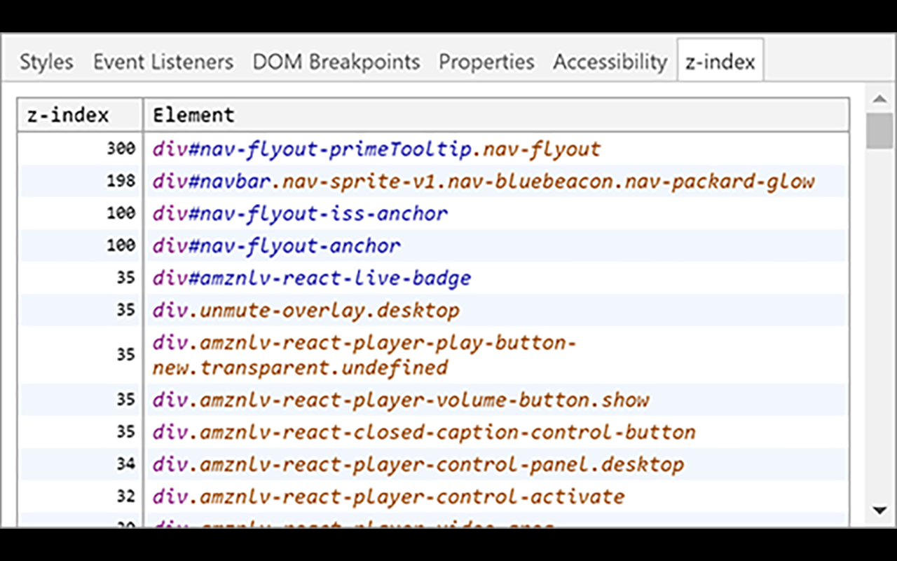Select the z-index tab

tap(720, 60)
